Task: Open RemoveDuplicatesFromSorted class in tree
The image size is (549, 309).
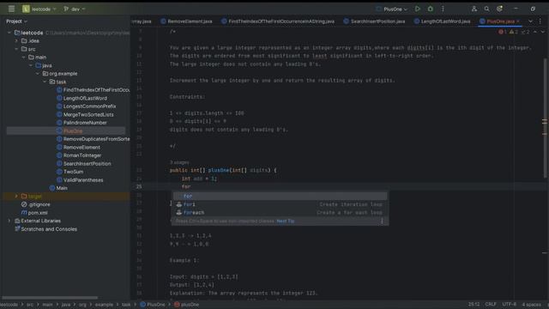Action: click(94, 139)
